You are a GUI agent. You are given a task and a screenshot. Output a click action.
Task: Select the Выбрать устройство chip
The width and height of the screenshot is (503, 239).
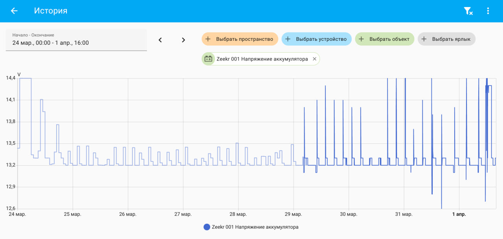(316, 39)
